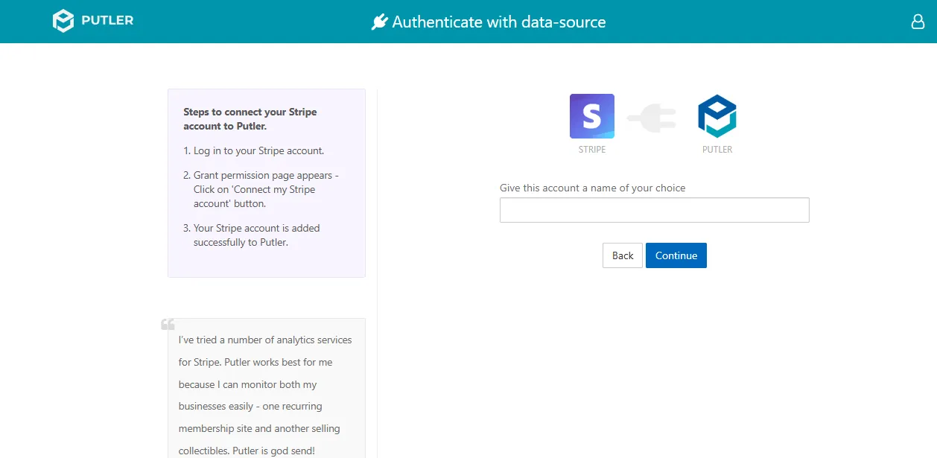This screenshot has height=458, width=937.
Task: Click the STRIPE label under logo
Action: [592, 150]
